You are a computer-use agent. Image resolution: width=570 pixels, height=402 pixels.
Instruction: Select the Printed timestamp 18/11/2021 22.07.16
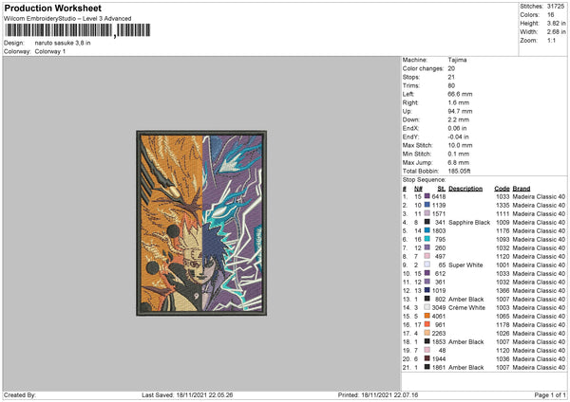(x=389, y=395)
